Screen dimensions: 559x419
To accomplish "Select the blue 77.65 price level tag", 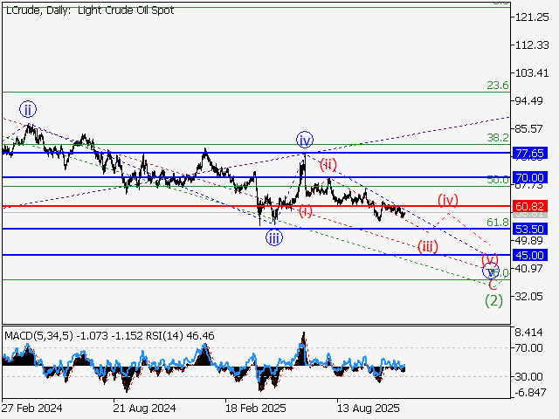I will pos(530,153).
